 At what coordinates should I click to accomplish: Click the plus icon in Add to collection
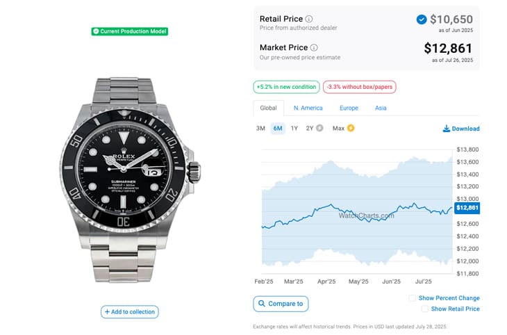point(108,312)
